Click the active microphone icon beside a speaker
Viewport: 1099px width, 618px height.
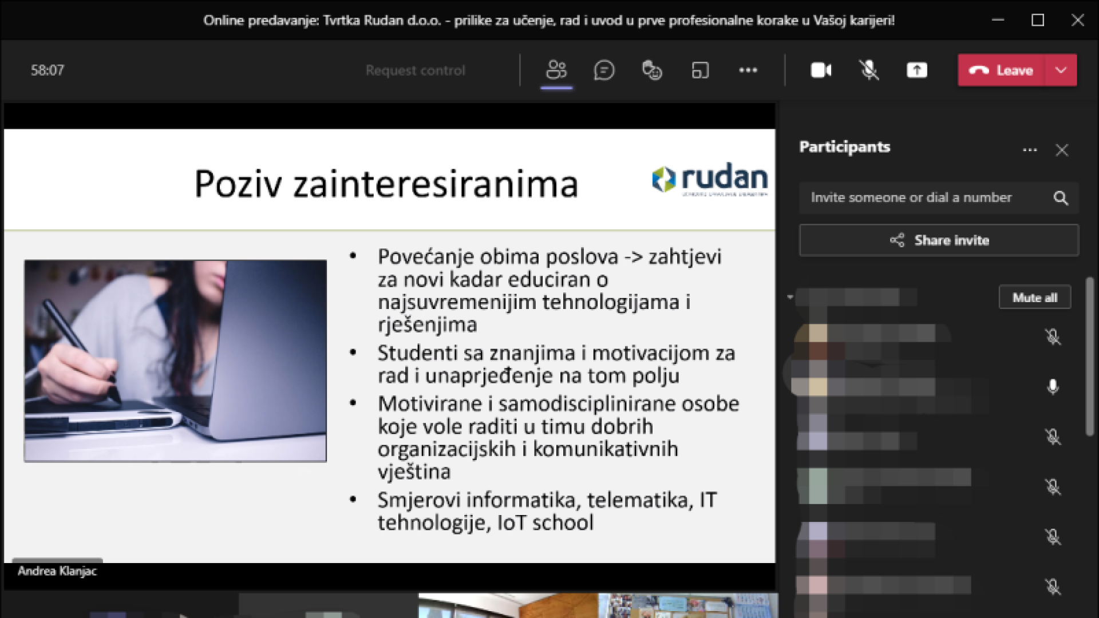coord(1054,387)
